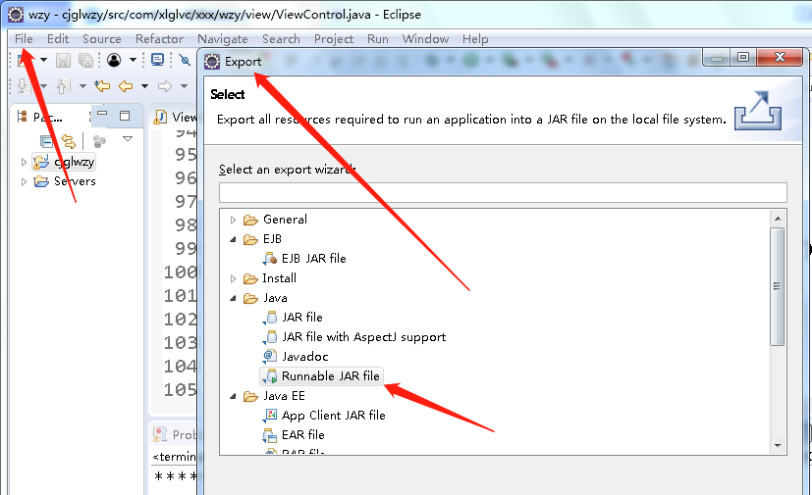Open the Edit menu
This screenshot has width=812, height=495.
(58, 39)
